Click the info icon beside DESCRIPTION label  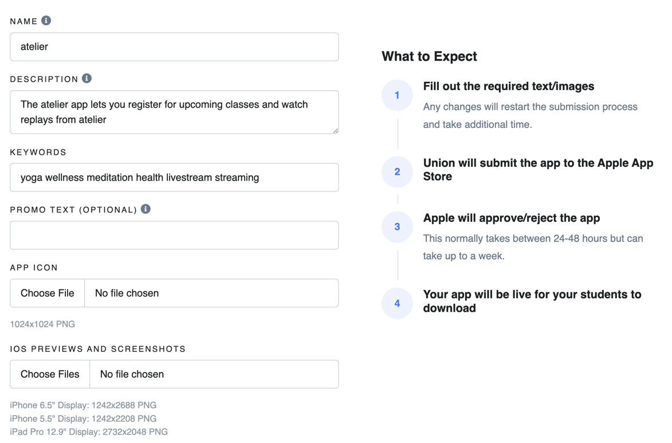(x=87, y=79)
